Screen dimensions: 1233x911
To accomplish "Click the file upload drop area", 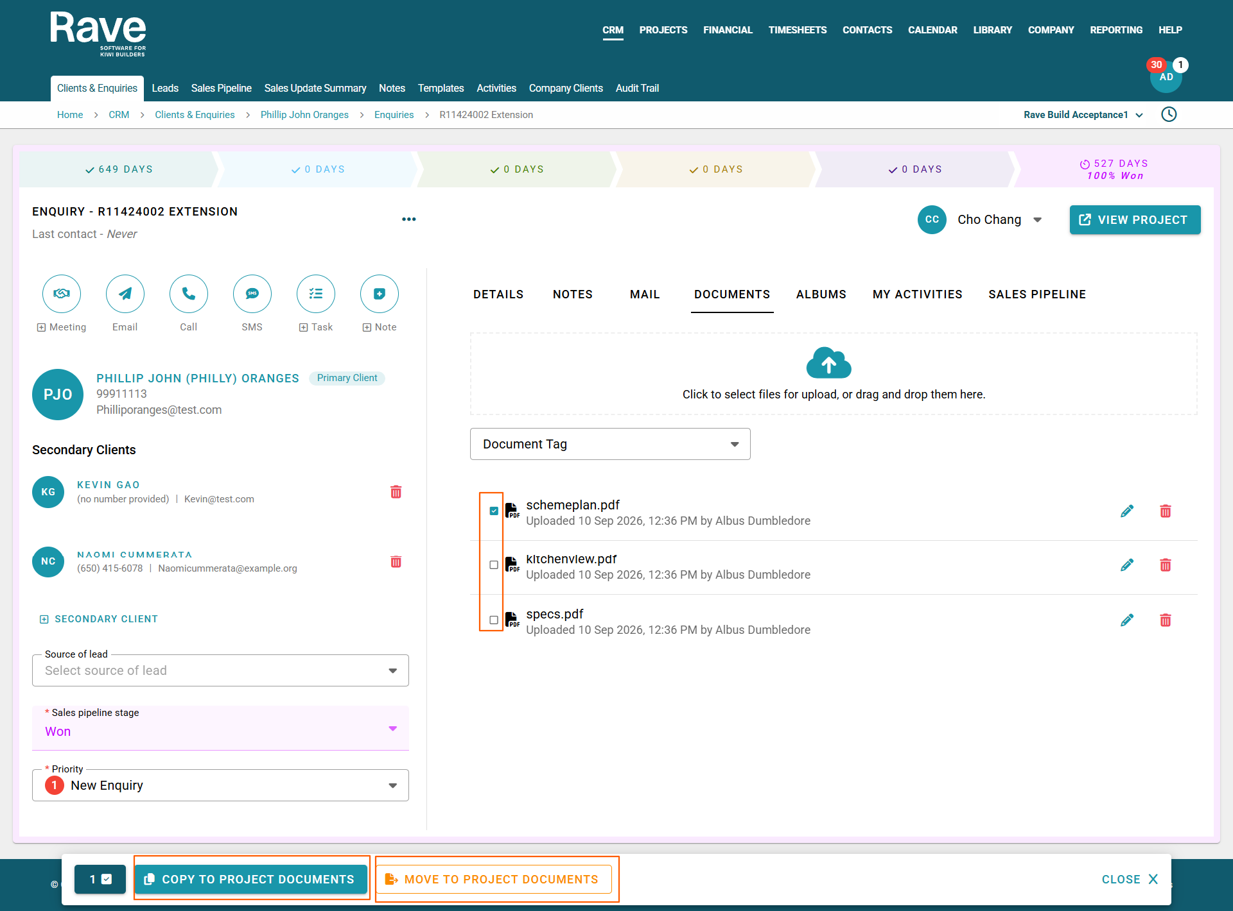I will click(x=834, y=374).
